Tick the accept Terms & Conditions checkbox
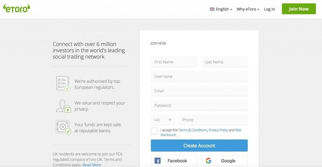Screen dimensions: 322x167 (x=154, y=131)
